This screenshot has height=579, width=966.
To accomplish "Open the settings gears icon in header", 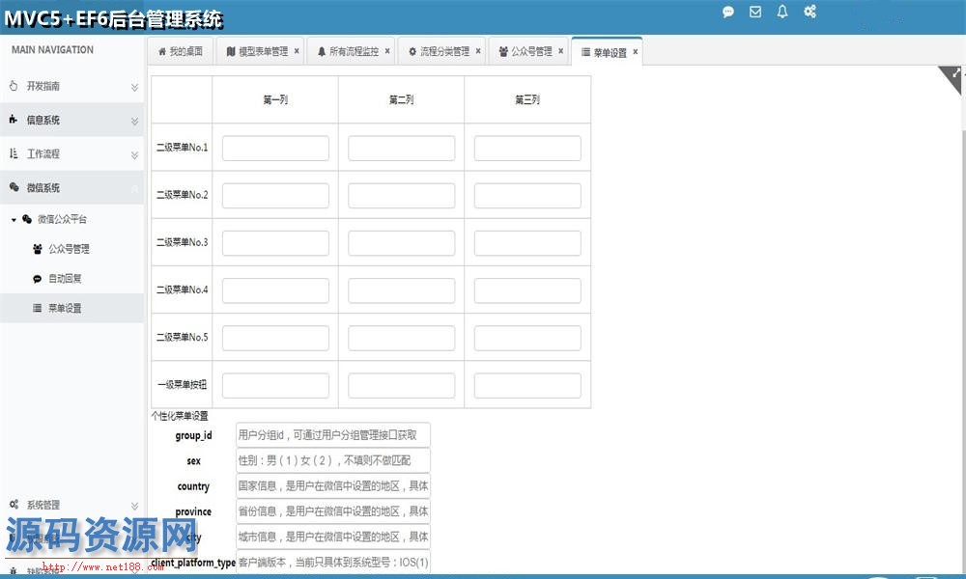I will (x=810, y=12).
